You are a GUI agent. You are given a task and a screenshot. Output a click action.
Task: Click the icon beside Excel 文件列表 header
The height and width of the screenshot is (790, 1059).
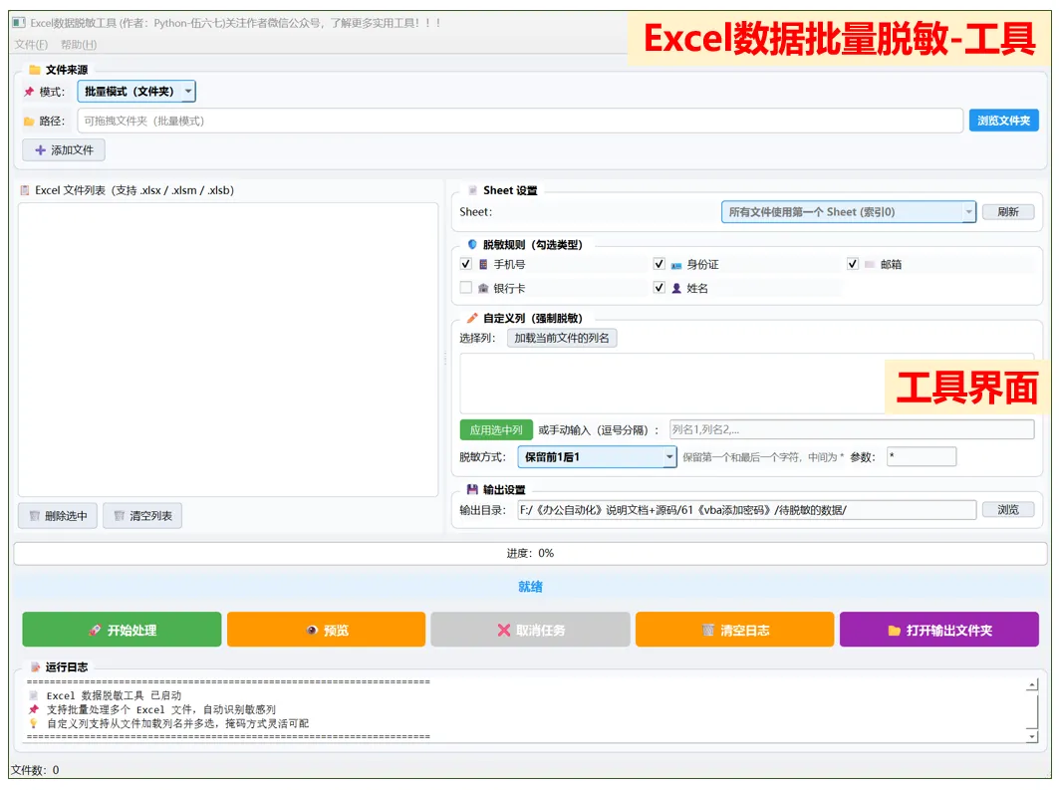[25, 190]
